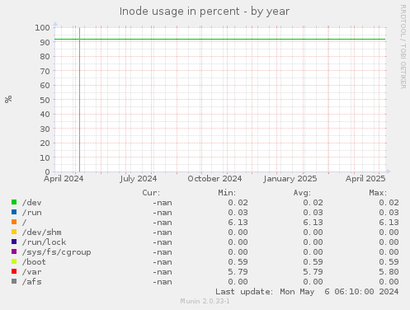Click the gray /afs legend swatch
Screen dimensions: 410x310
(x=14, y=281)
